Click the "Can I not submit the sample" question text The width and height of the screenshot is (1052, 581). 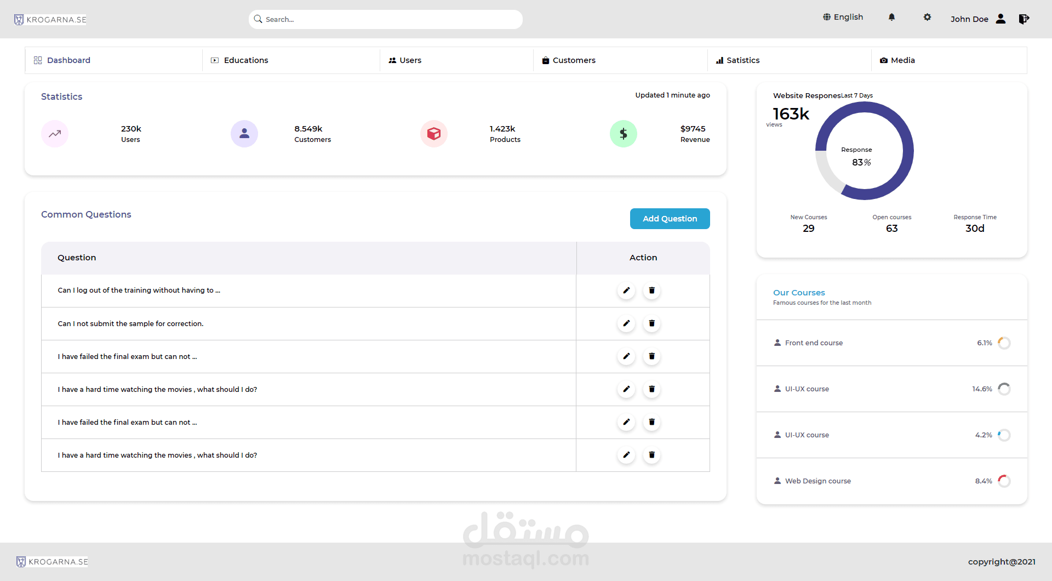click(130, 324)
